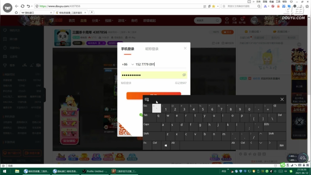
Task: Click the magnifier in browser search box
Action: [259, 6]
